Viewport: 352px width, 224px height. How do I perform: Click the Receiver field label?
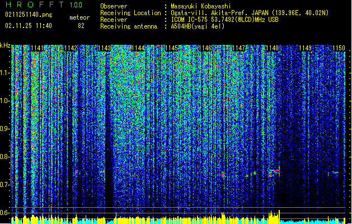pyautogui.click(x=114, y=20)
